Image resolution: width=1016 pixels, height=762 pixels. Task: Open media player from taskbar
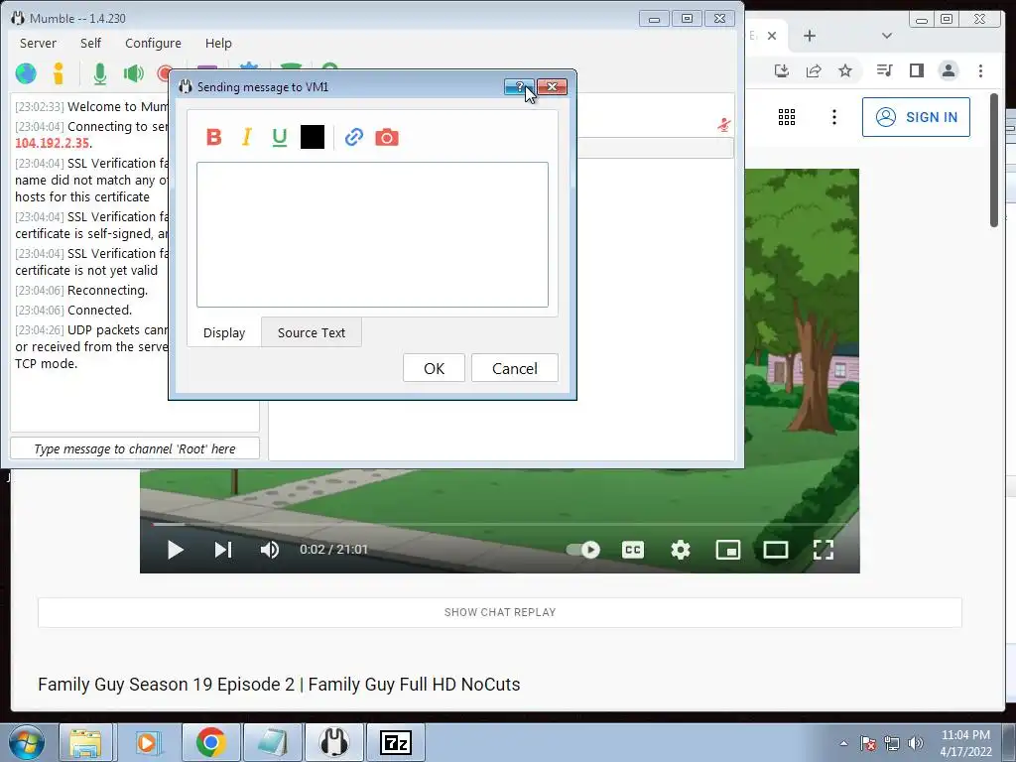point(148,743)
